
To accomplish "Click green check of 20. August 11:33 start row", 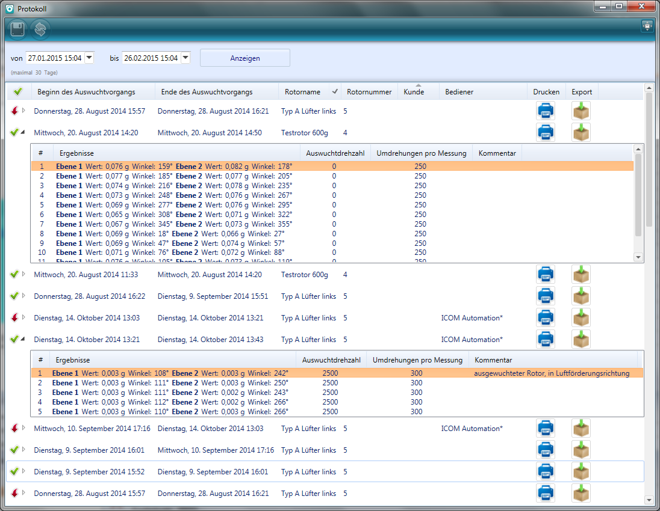I will pyautogui.click(x=14, y=274).
